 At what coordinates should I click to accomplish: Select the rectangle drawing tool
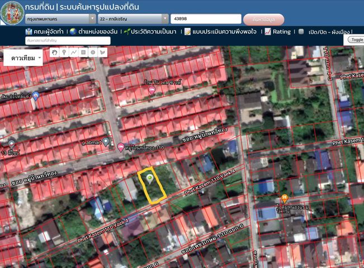tap(83, 52)
